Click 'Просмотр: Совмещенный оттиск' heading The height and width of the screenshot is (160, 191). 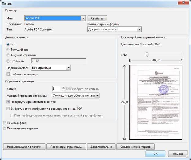142,37
